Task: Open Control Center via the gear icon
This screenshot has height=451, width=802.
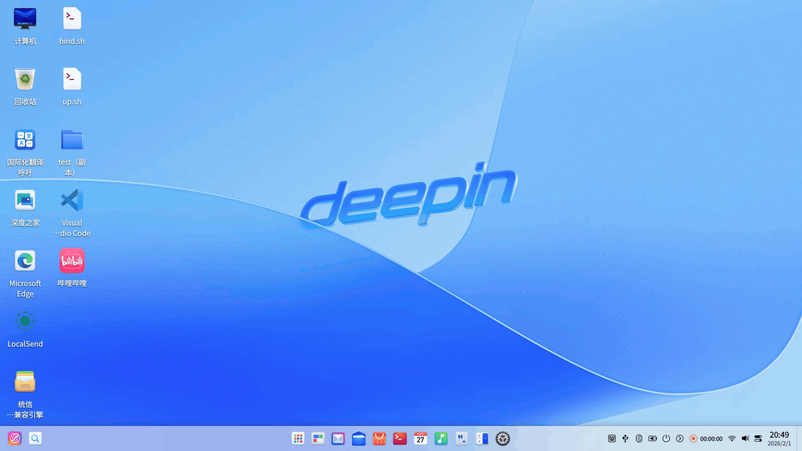Action: (503, 438)
